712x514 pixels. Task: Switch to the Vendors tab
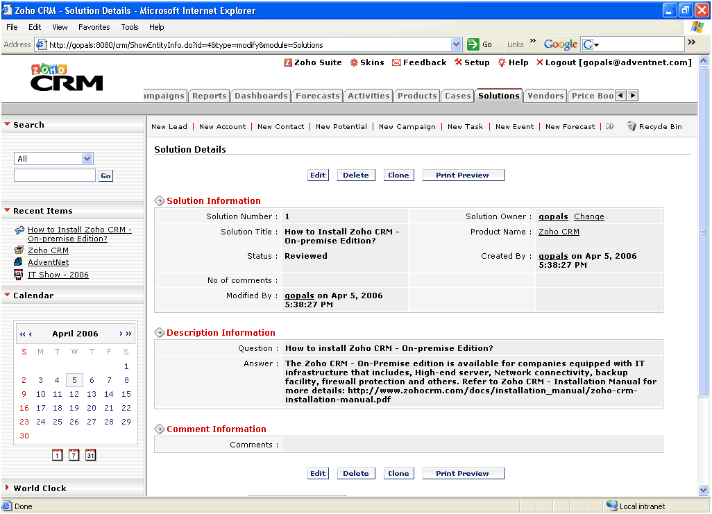pyautogui.click(x=545, y=96)
